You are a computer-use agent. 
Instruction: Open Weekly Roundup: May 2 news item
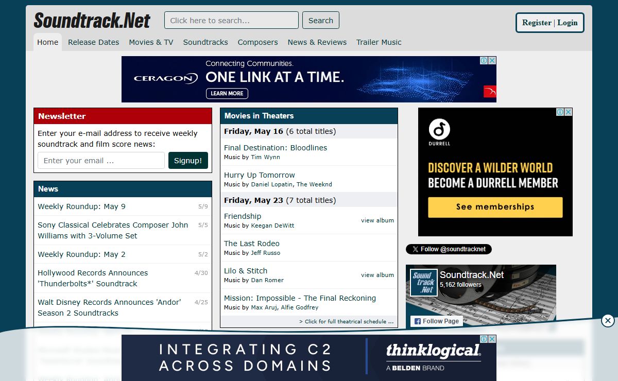[x=82, y=254]
